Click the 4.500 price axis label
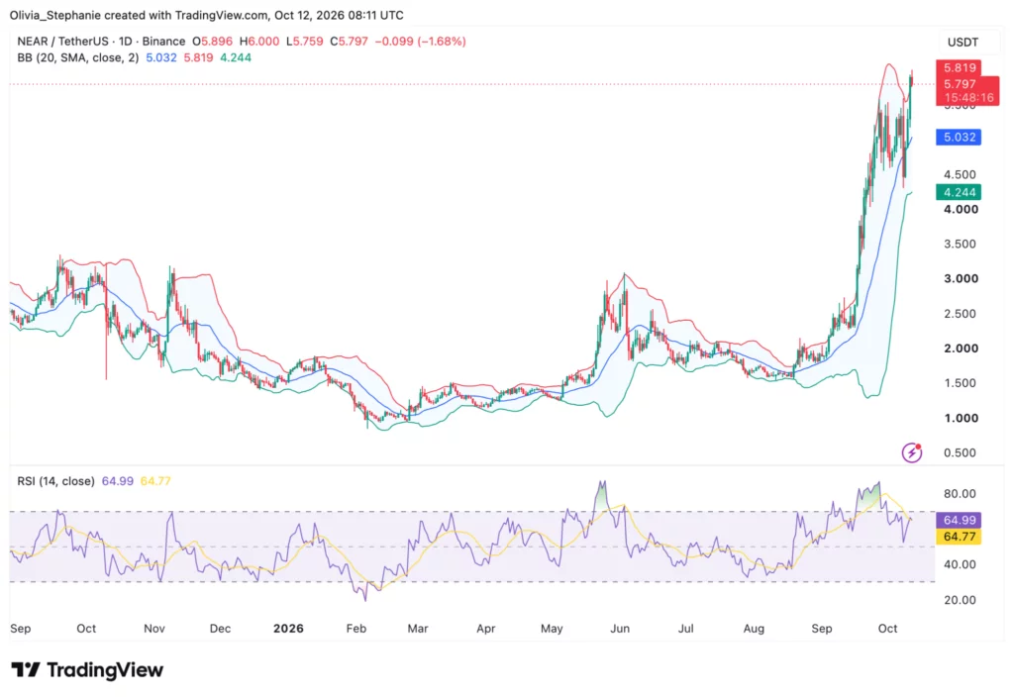 [x=961, y=174]
